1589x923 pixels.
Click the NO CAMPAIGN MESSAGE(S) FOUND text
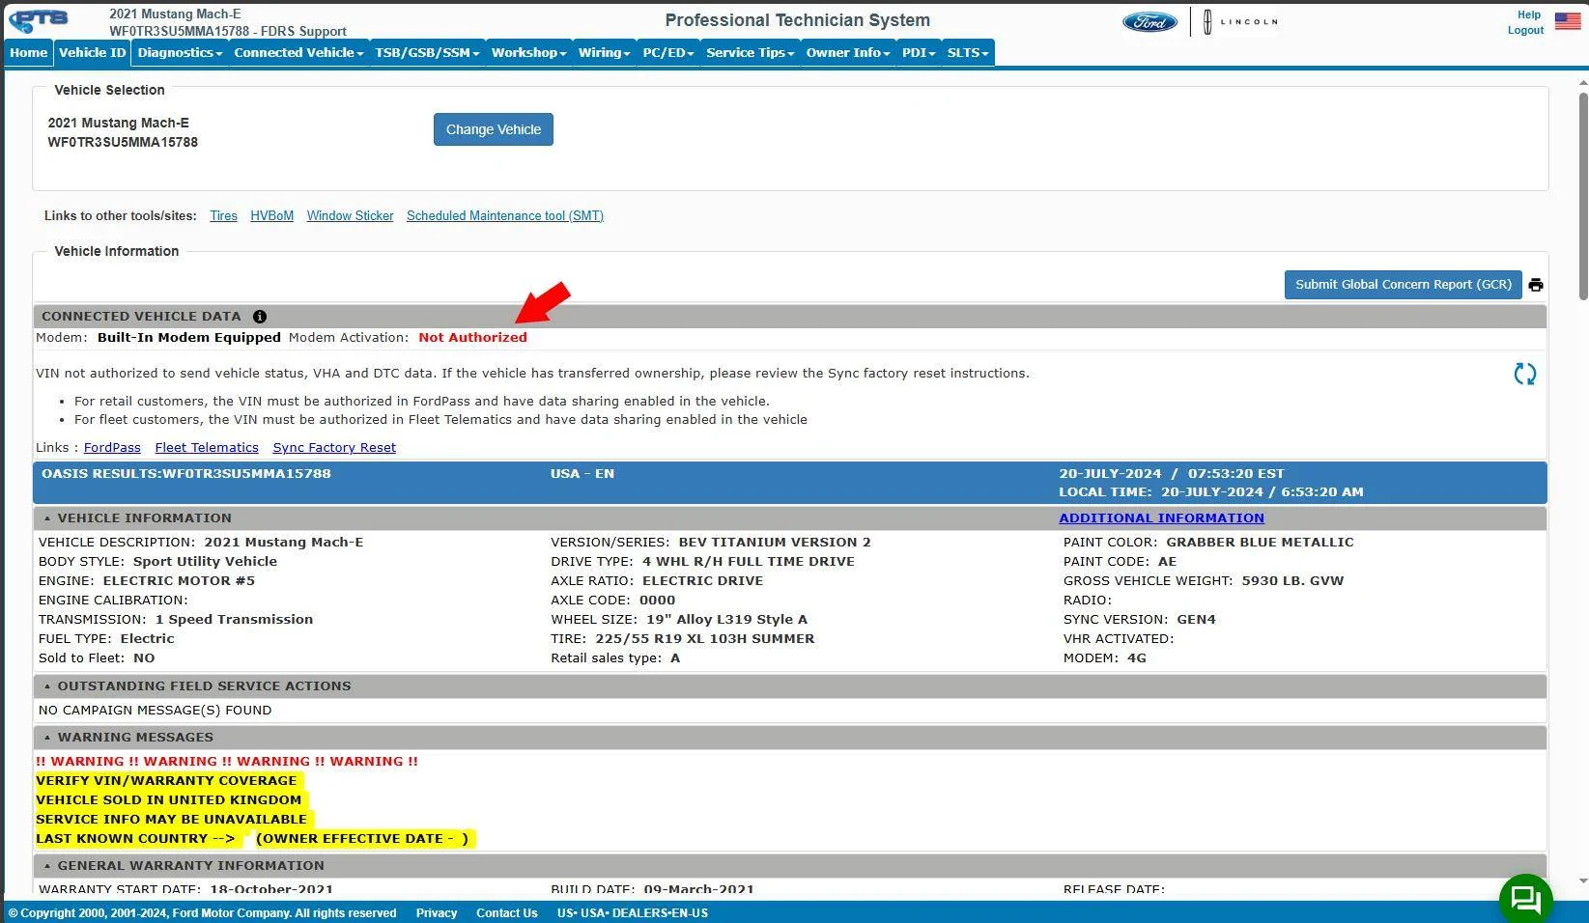click(x=155, y=711)
